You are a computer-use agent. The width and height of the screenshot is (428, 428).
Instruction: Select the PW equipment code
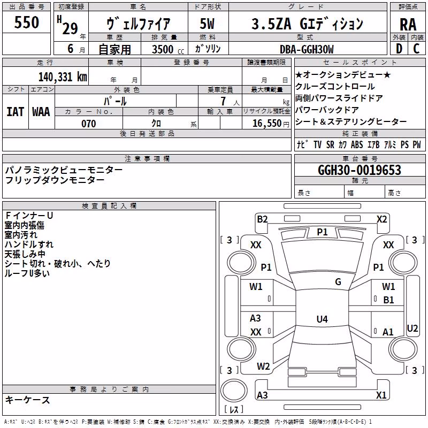(x=417, y=144)
